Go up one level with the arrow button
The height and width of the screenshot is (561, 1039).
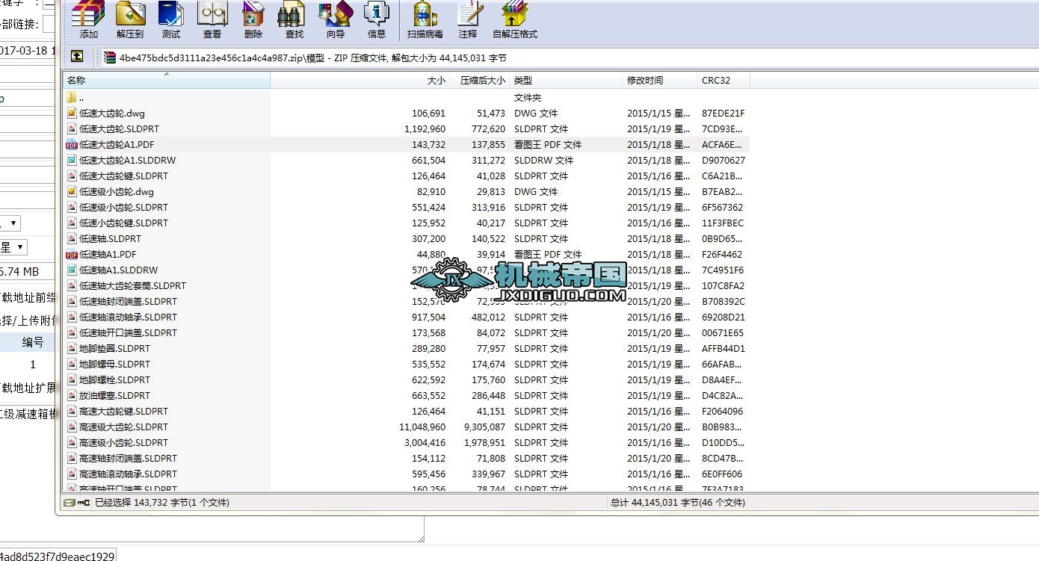click(76, 57)
